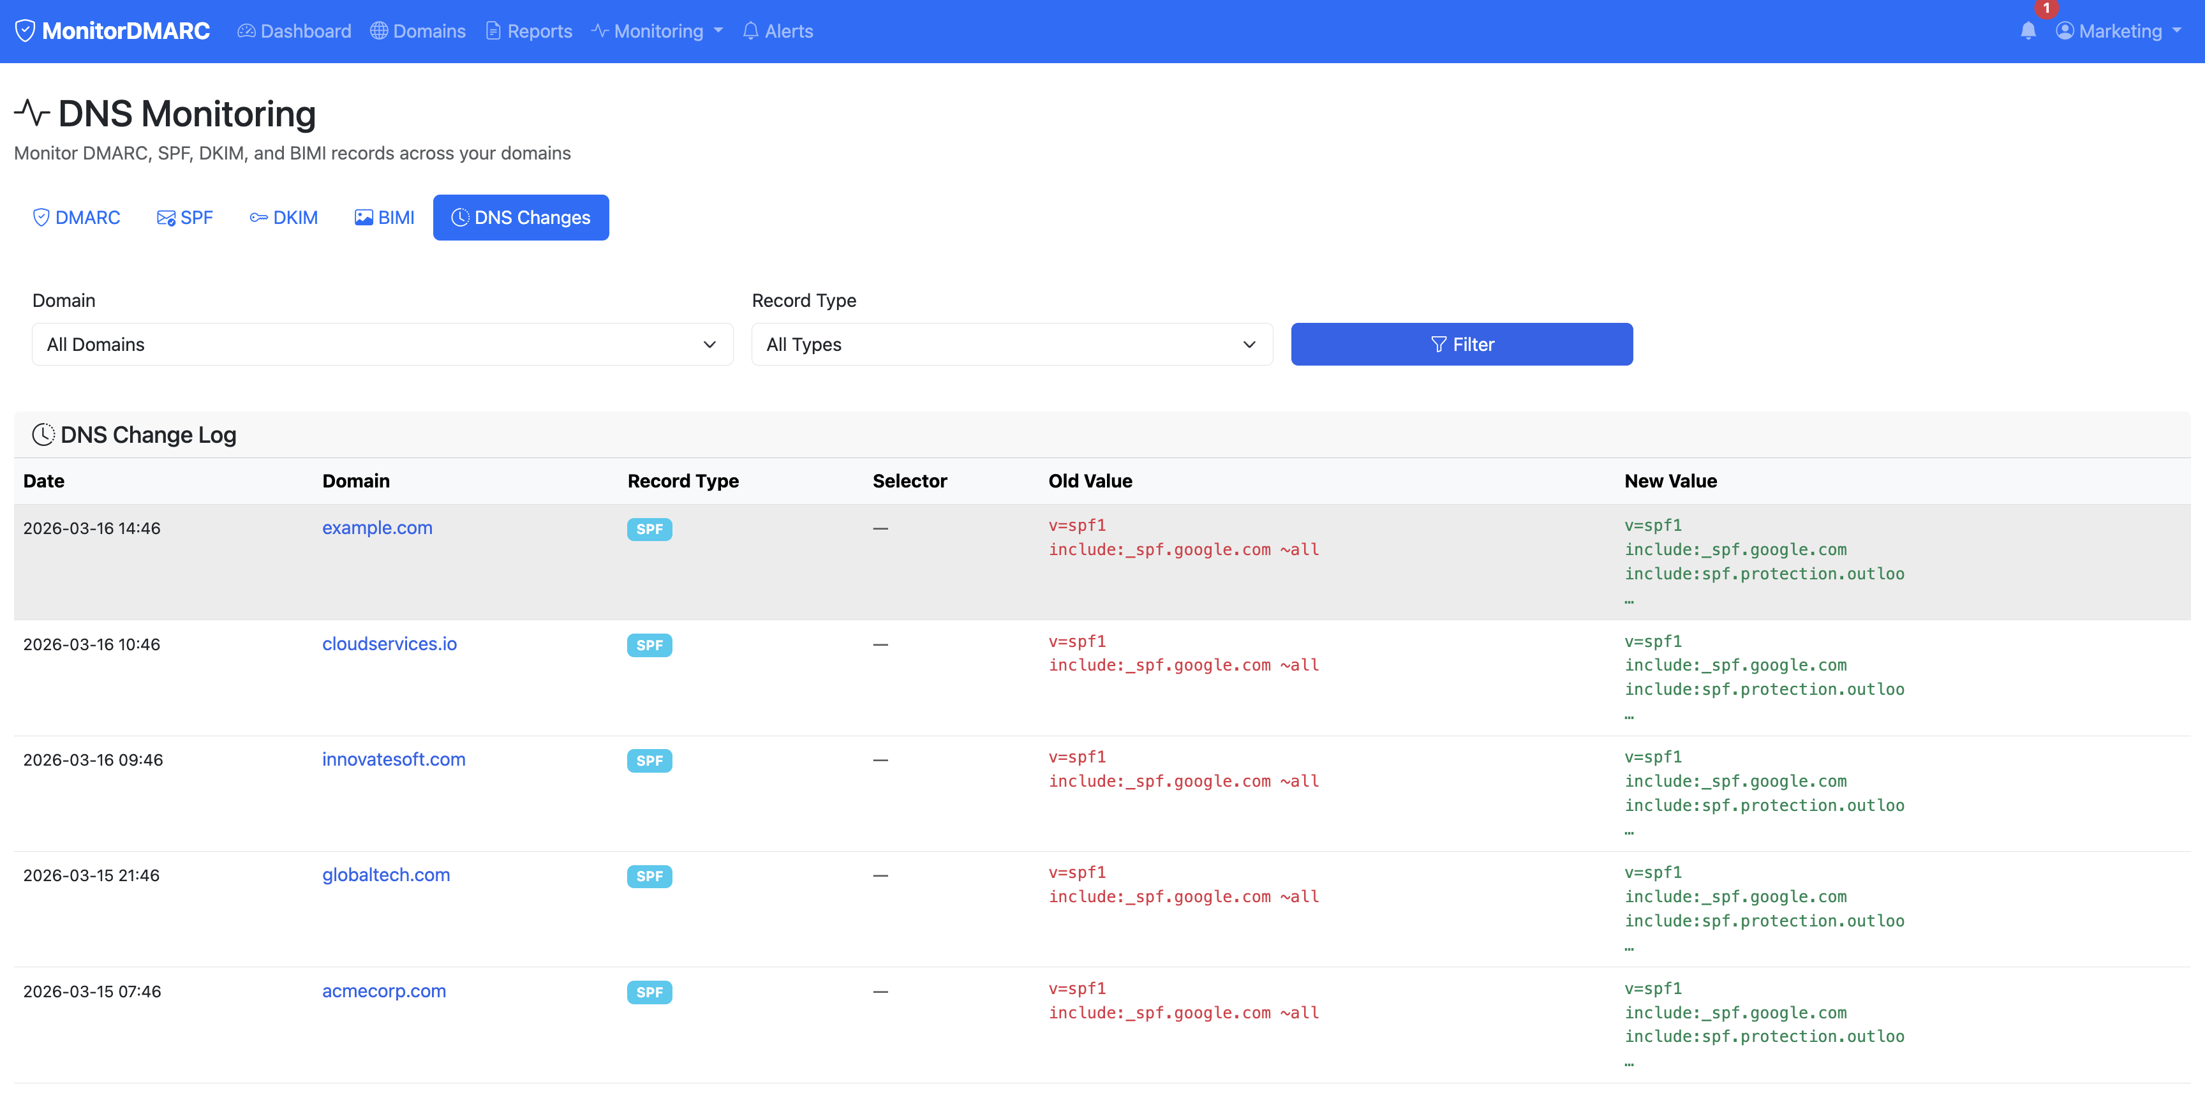Click the Date column header
The image size is (2205, 1100).
pyautogui.click(x=43, y=481)
